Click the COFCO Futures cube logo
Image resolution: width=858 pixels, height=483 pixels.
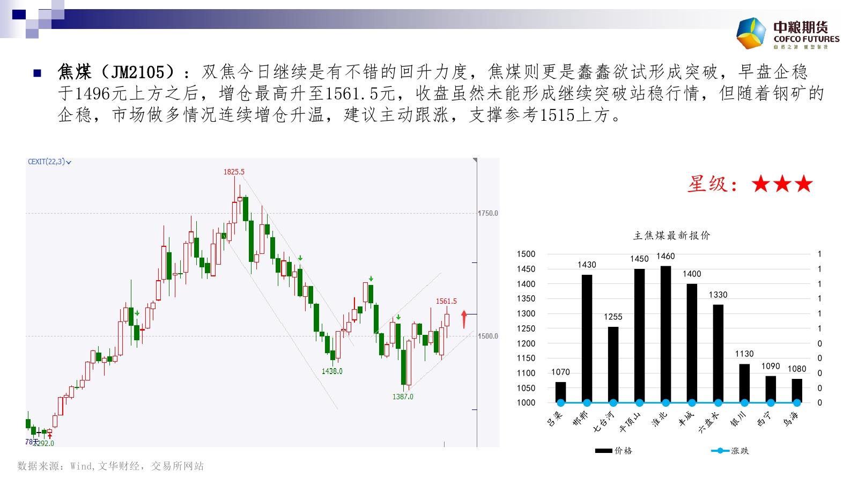(751, 33)
